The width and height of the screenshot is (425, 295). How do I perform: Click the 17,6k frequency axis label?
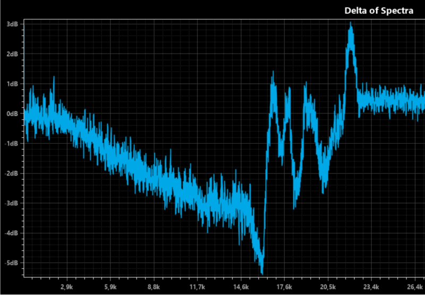tap(284, 287)
